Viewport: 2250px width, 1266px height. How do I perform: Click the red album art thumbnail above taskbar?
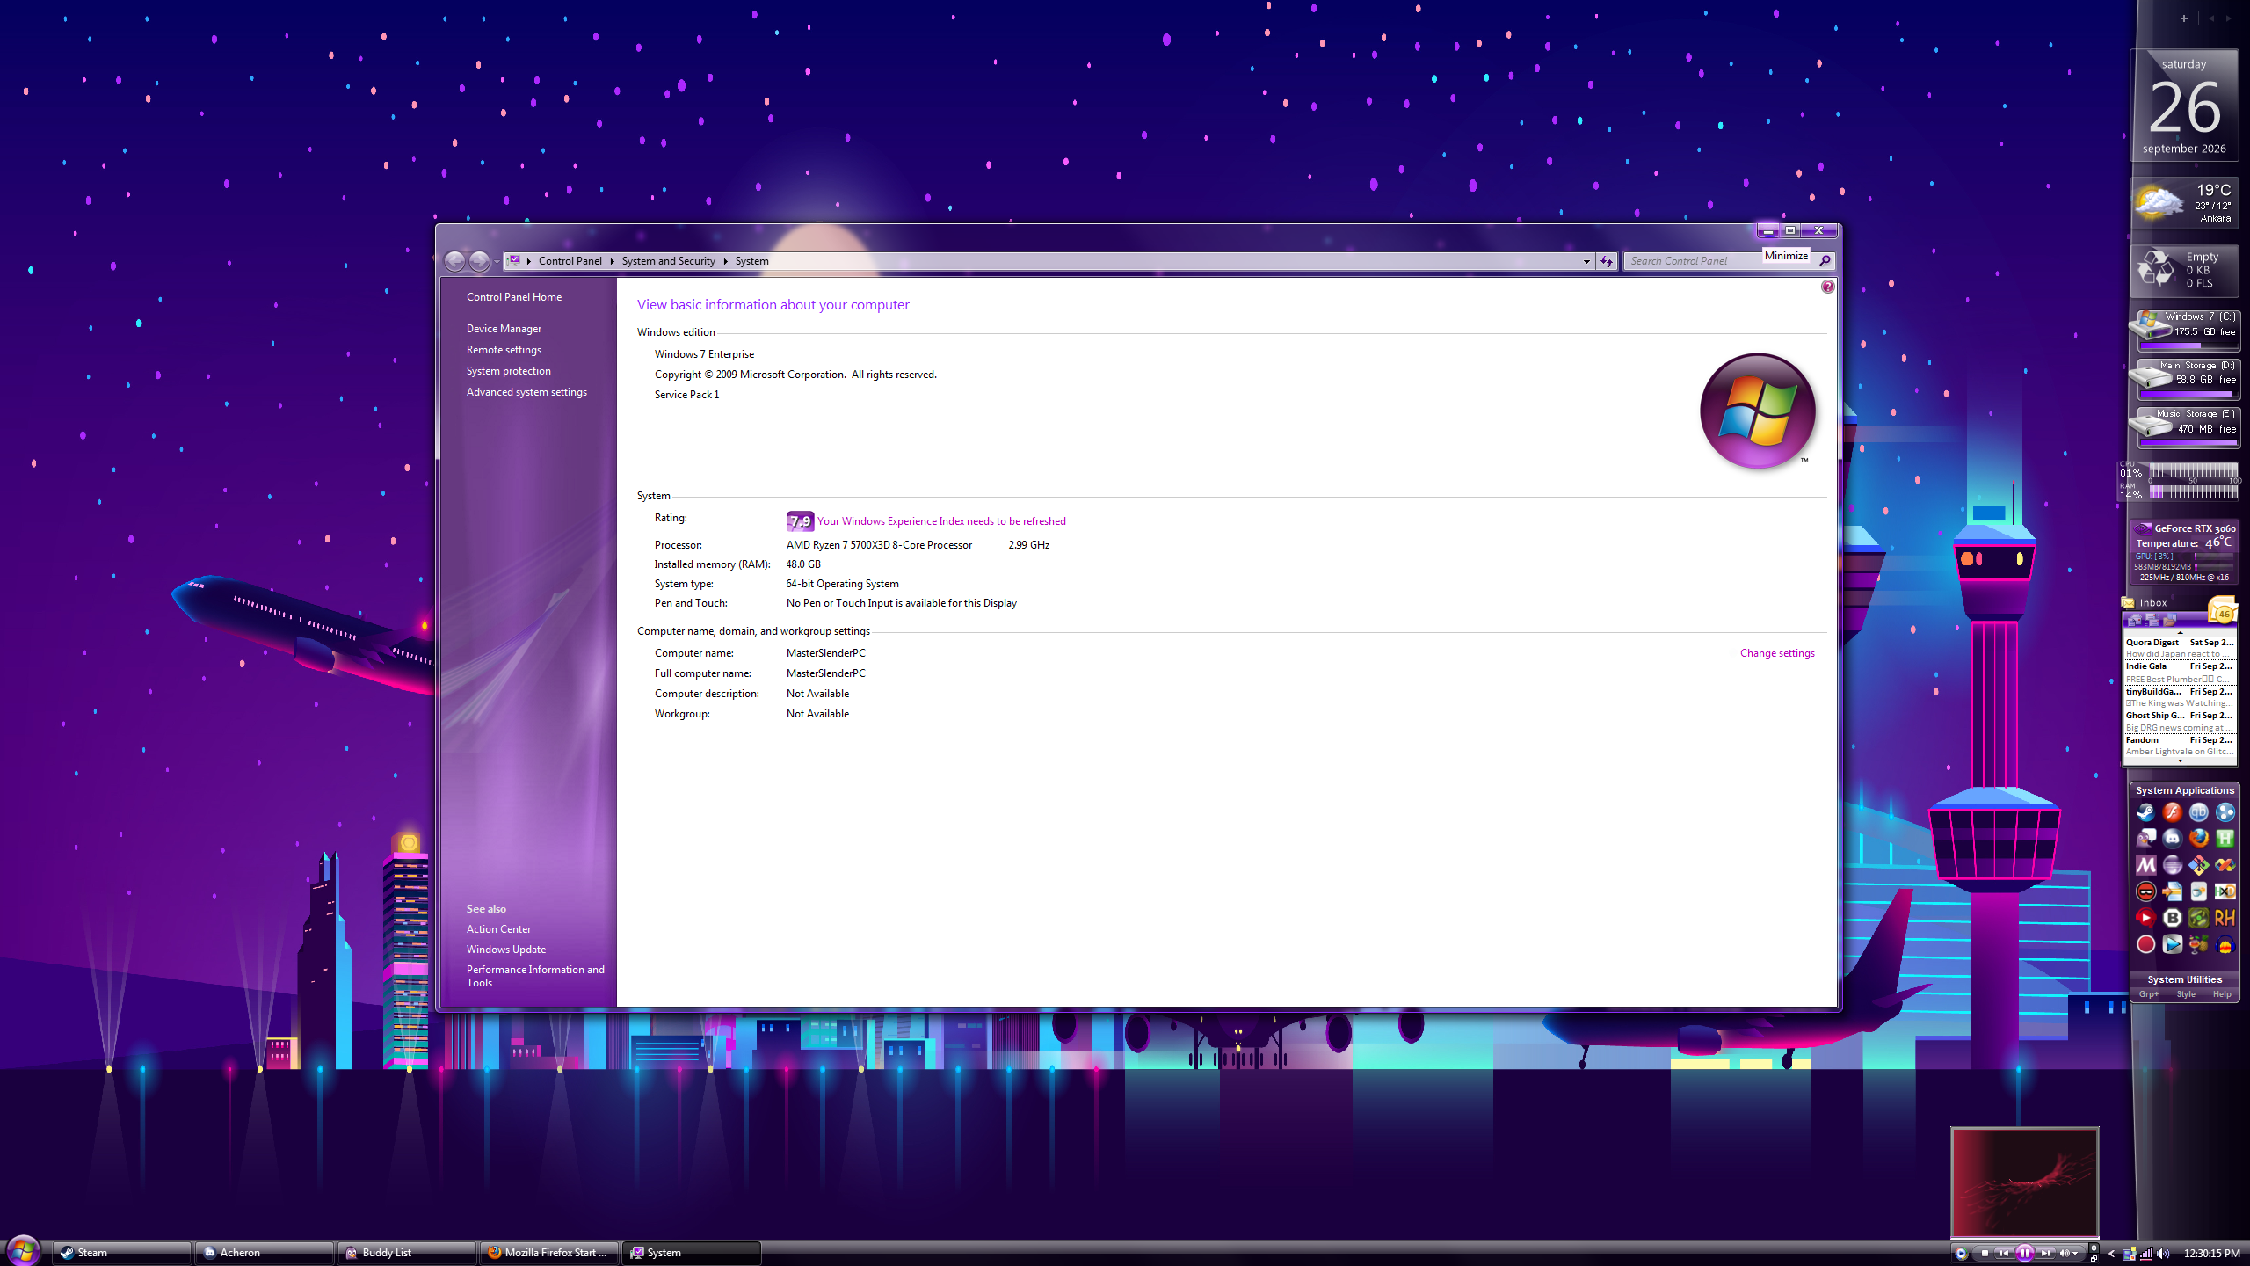tap(2025, 1182)
